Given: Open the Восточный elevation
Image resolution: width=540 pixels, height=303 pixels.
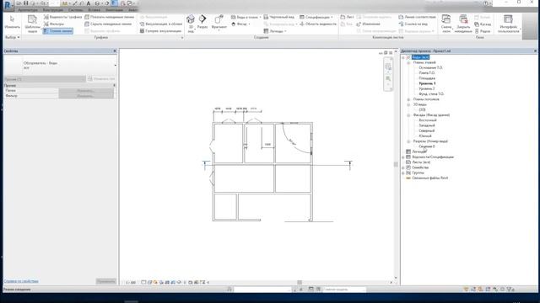Looking at the screenshot, I should [428, 120].
